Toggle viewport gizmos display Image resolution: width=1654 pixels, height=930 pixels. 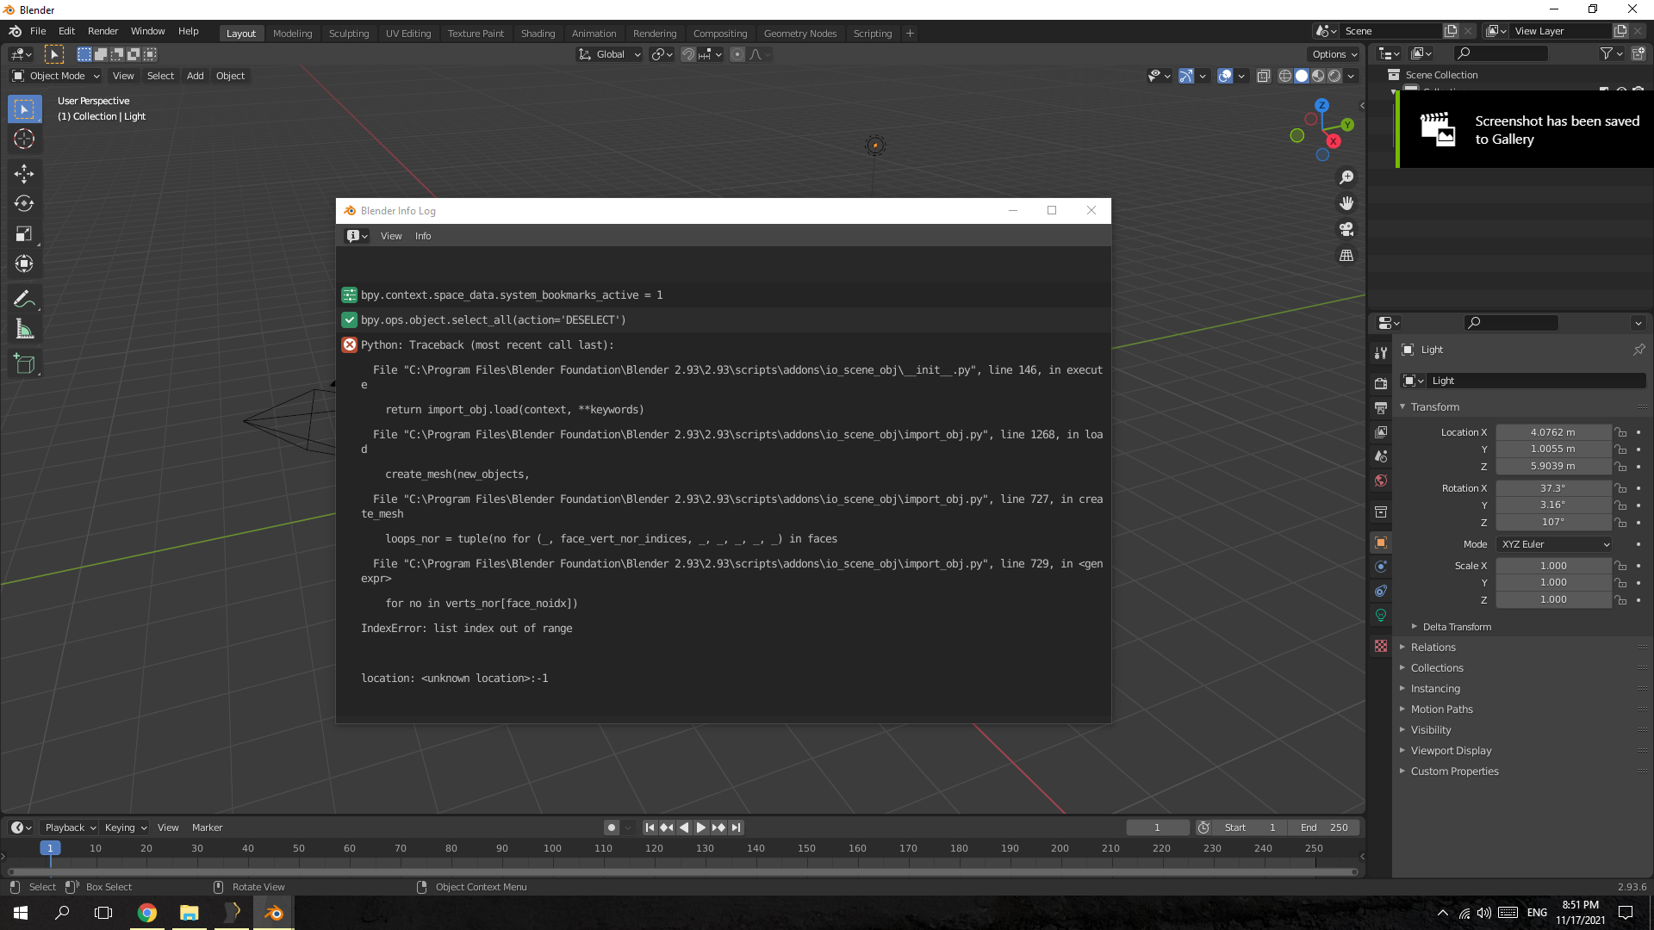[x=1186, y=77]
